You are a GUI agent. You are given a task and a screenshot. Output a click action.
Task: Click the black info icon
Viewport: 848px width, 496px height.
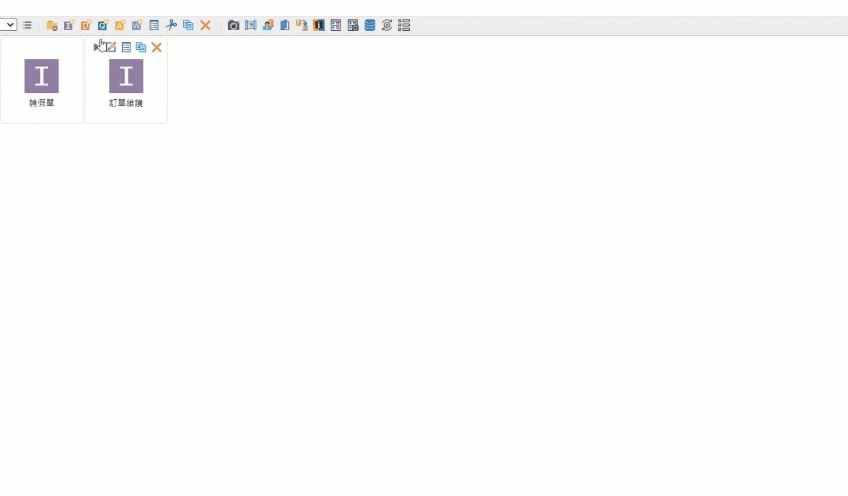319,25
